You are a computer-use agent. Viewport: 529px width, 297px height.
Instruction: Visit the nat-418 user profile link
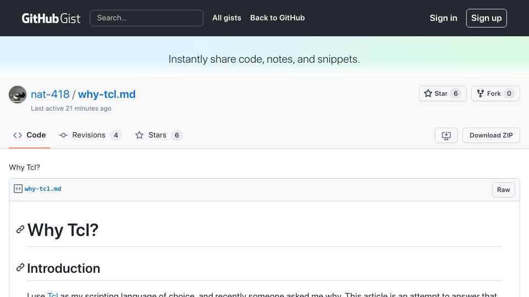click(x=50, y=94)
